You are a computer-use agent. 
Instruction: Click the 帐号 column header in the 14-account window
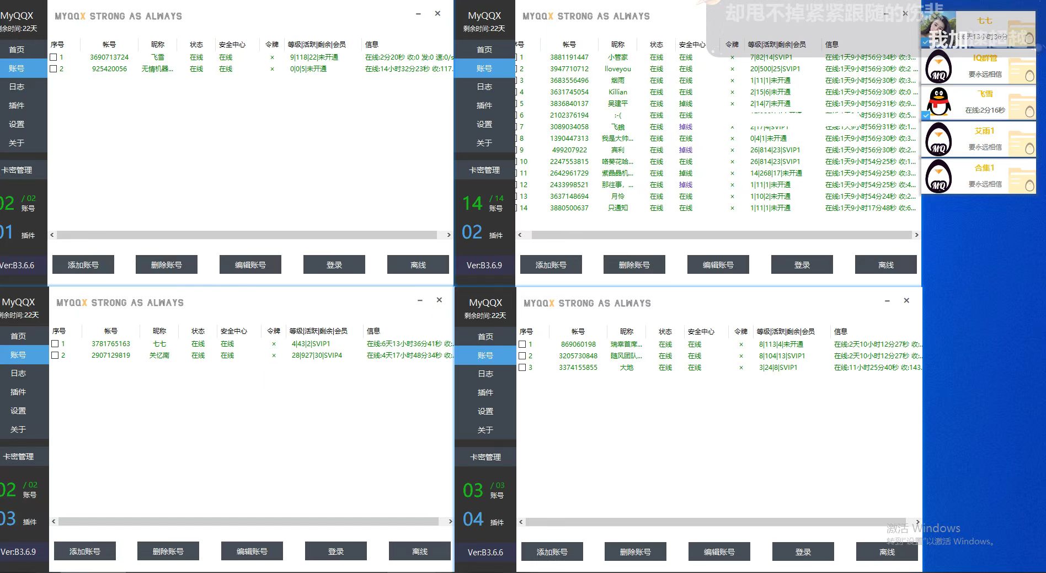(x=569, y=45)
